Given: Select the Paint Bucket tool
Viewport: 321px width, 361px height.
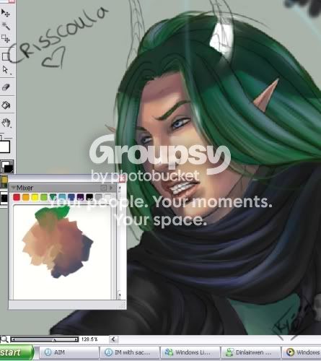Looking at the screenshot, I should pos(5,105).
